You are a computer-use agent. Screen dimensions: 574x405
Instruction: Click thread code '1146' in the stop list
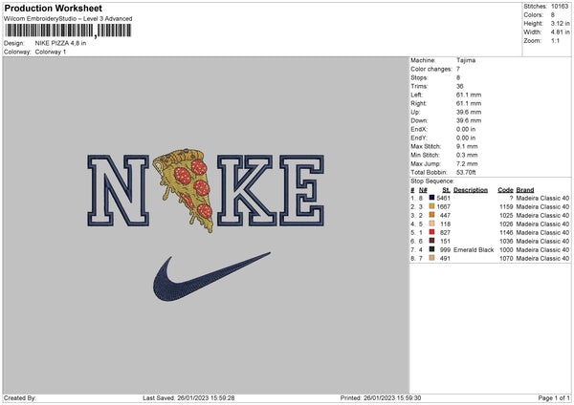click(506, 232)
